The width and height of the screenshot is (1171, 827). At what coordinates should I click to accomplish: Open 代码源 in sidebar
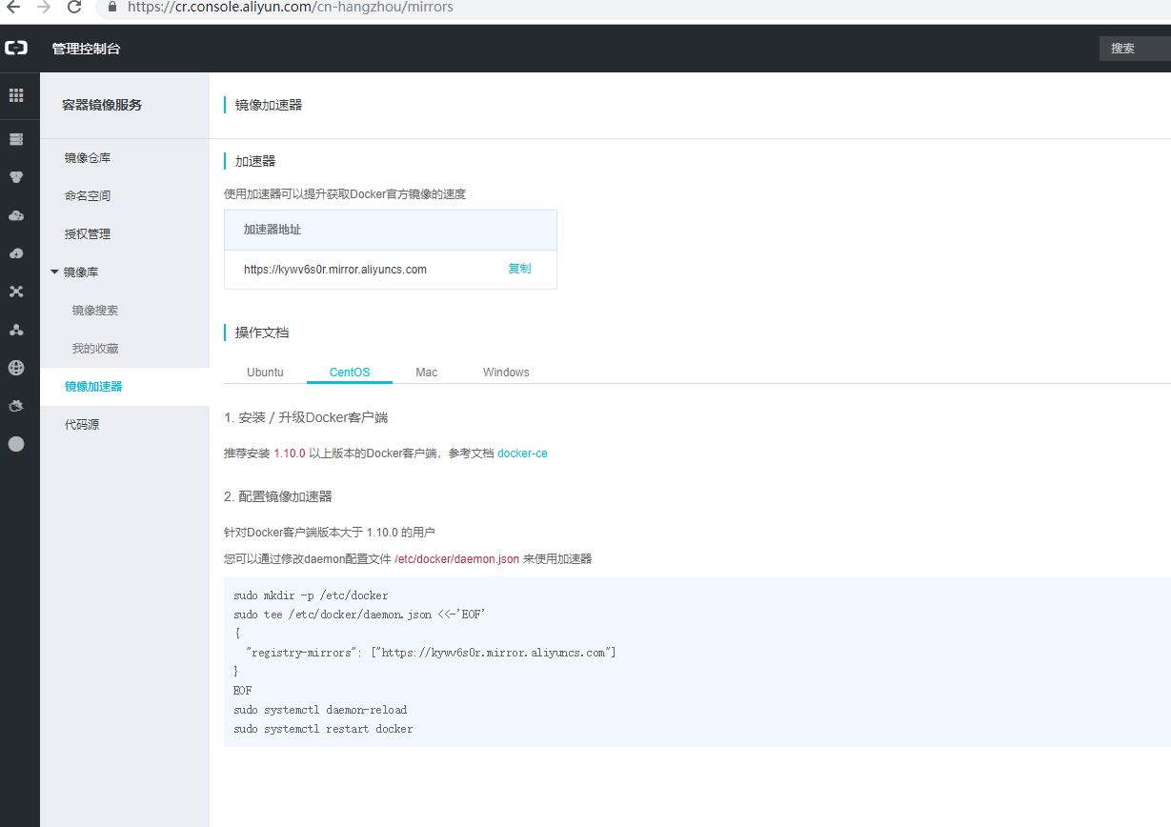point(82,425)
